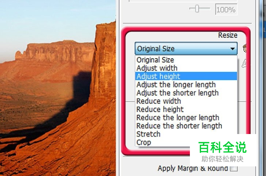Enable Apply Margin & Round checkbox
The image size is (266, 176).
pos(234,168)
